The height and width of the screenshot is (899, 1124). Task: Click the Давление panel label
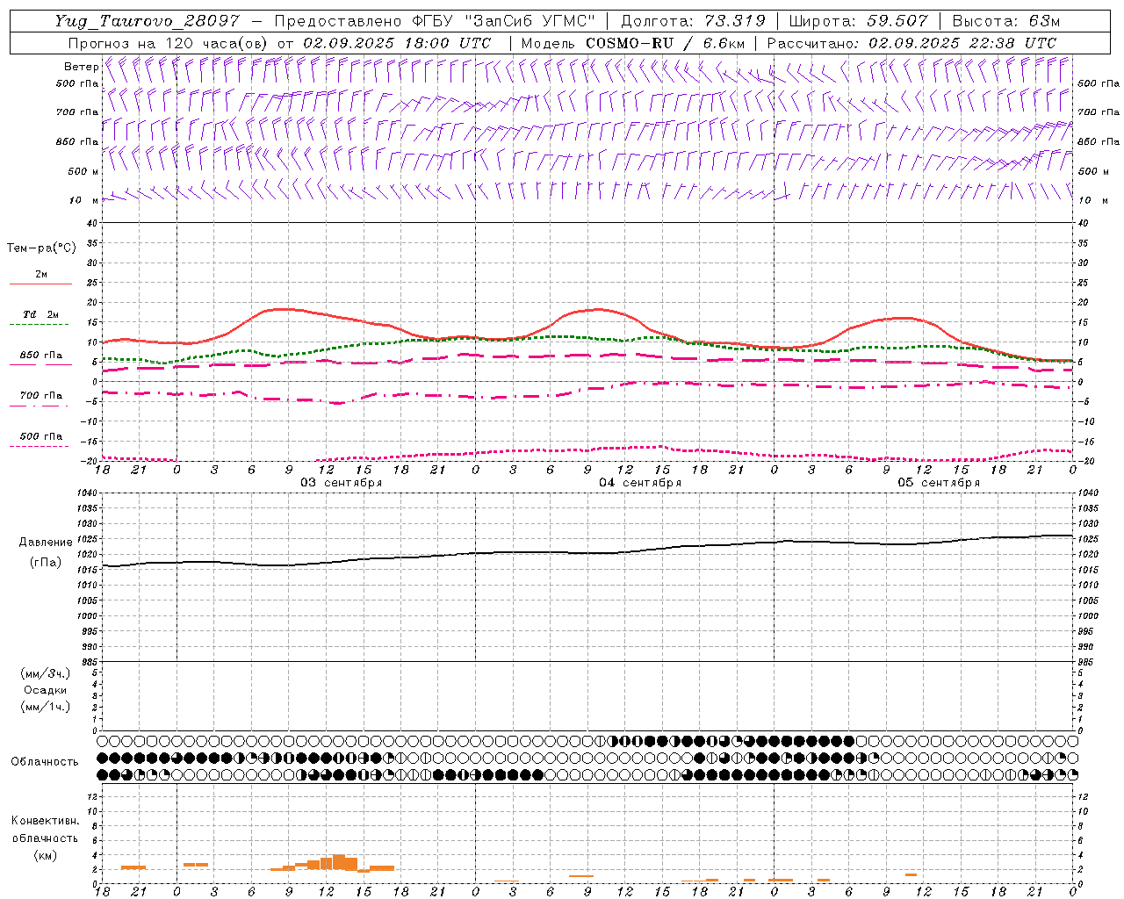46,543
